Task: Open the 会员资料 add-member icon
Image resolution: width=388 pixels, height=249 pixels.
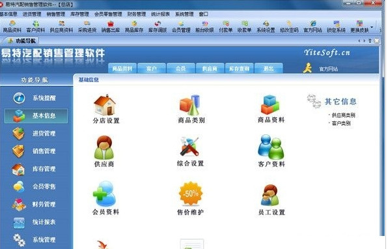Action: coord(104,194)
